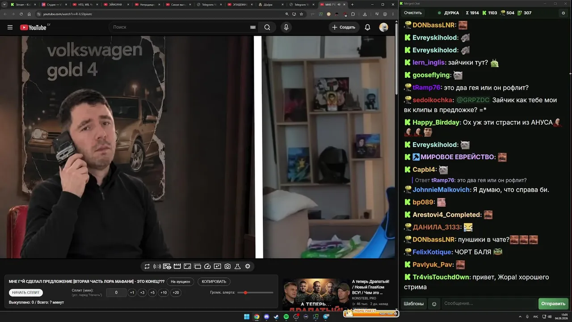
Task: Add +5 minutes to split
Action: (152, 292)
